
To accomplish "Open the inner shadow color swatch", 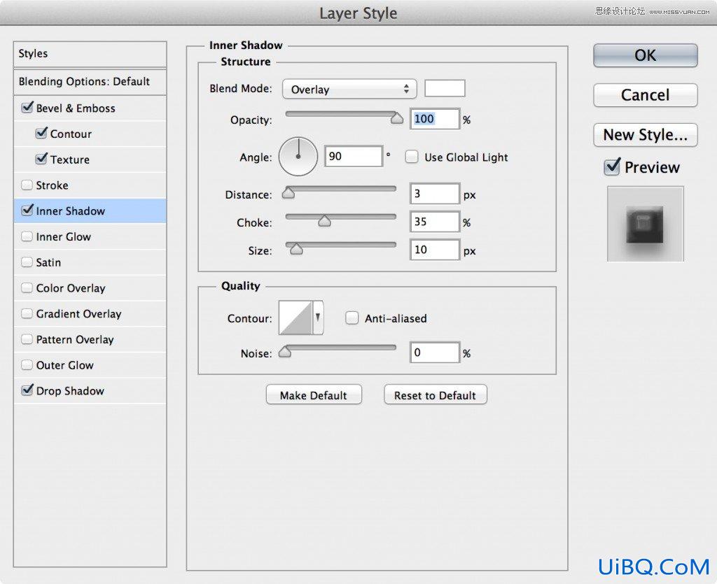I will point(445,88).
